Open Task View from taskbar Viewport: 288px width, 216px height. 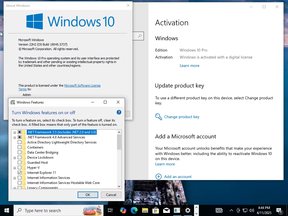tap(110, 210)
